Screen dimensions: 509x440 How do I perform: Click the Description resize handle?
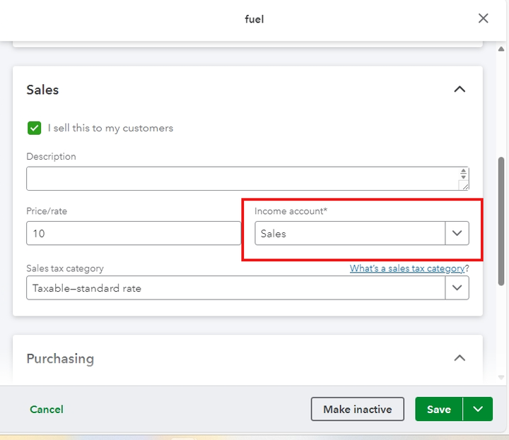[x=464, y=186]
